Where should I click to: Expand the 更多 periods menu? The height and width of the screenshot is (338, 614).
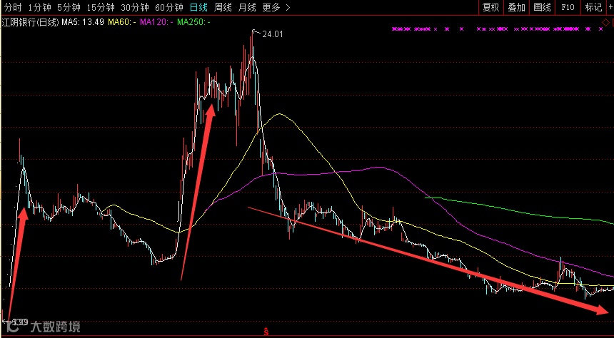[x=276, y=7]
